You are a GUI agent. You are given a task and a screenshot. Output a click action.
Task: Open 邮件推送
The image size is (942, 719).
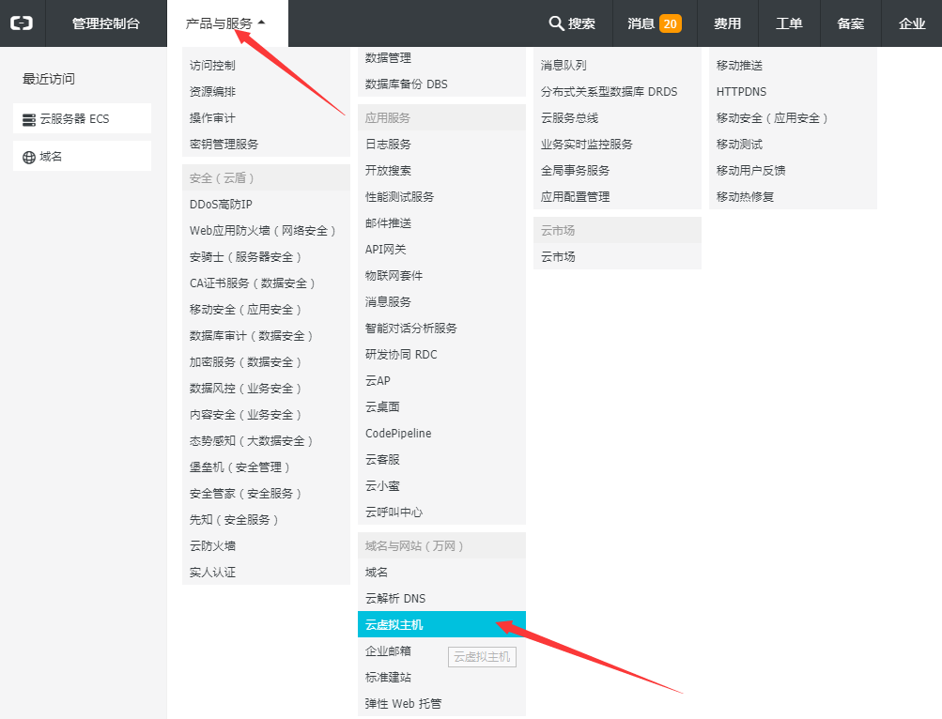point(388,223)
